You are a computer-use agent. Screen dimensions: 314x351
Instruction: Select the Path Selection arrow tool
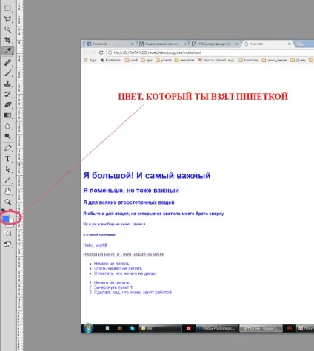(7, 169)
